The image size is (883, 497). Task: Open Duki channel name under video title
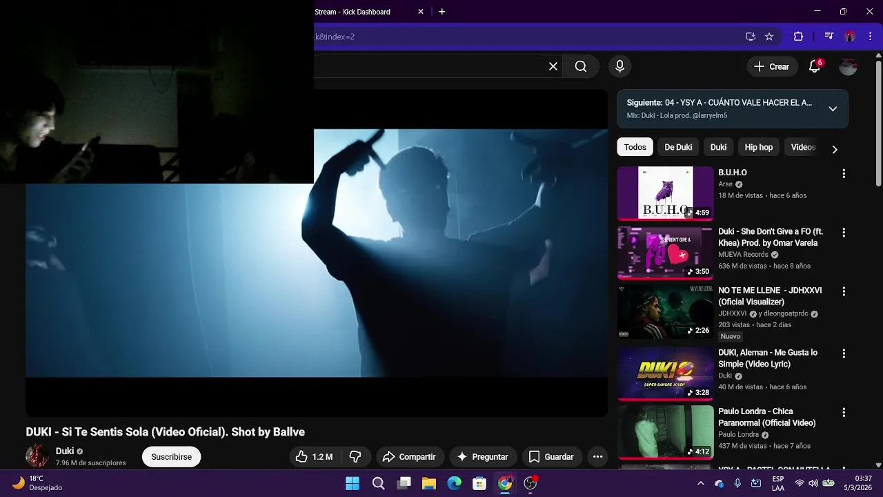[x=65, y=451]
